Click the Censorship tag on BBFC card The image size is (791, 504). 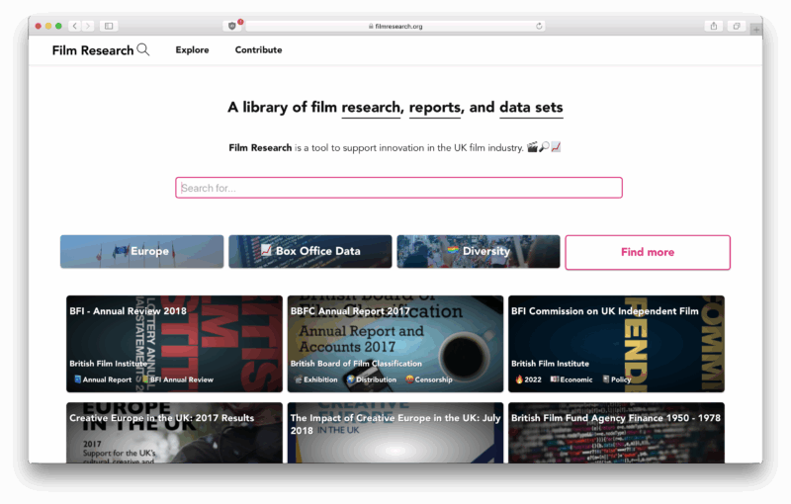click(429, 379)
